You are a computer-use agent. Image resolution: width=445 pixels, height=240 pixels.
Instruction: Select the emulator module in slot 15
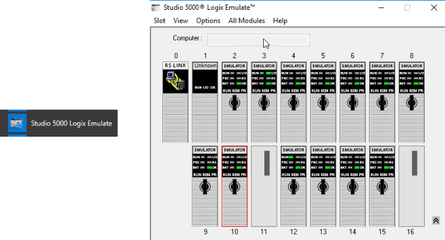382,186
